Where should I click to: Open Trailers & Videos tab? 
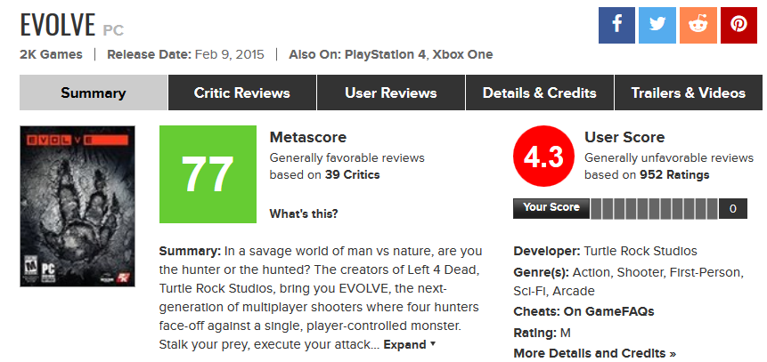pos(689,93)
